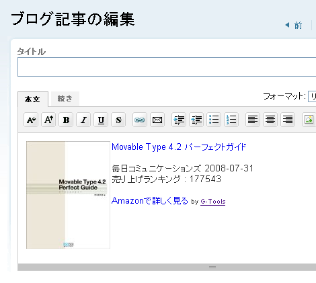Increase indent of selected text
The height and width of the screenshot is (283, 316).
pyautogui.click(x=179, y=120)
